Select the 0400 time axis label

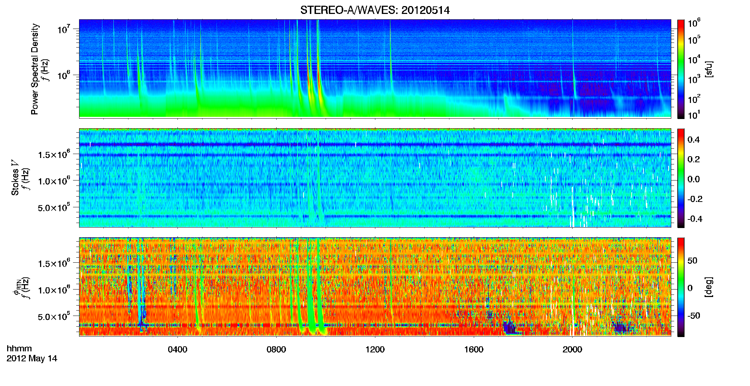click(x=177, y=350)
